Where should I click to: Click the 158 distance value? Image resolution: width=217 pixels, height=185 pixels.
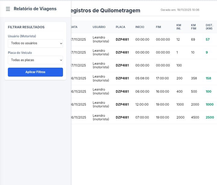tap(208, 79)
